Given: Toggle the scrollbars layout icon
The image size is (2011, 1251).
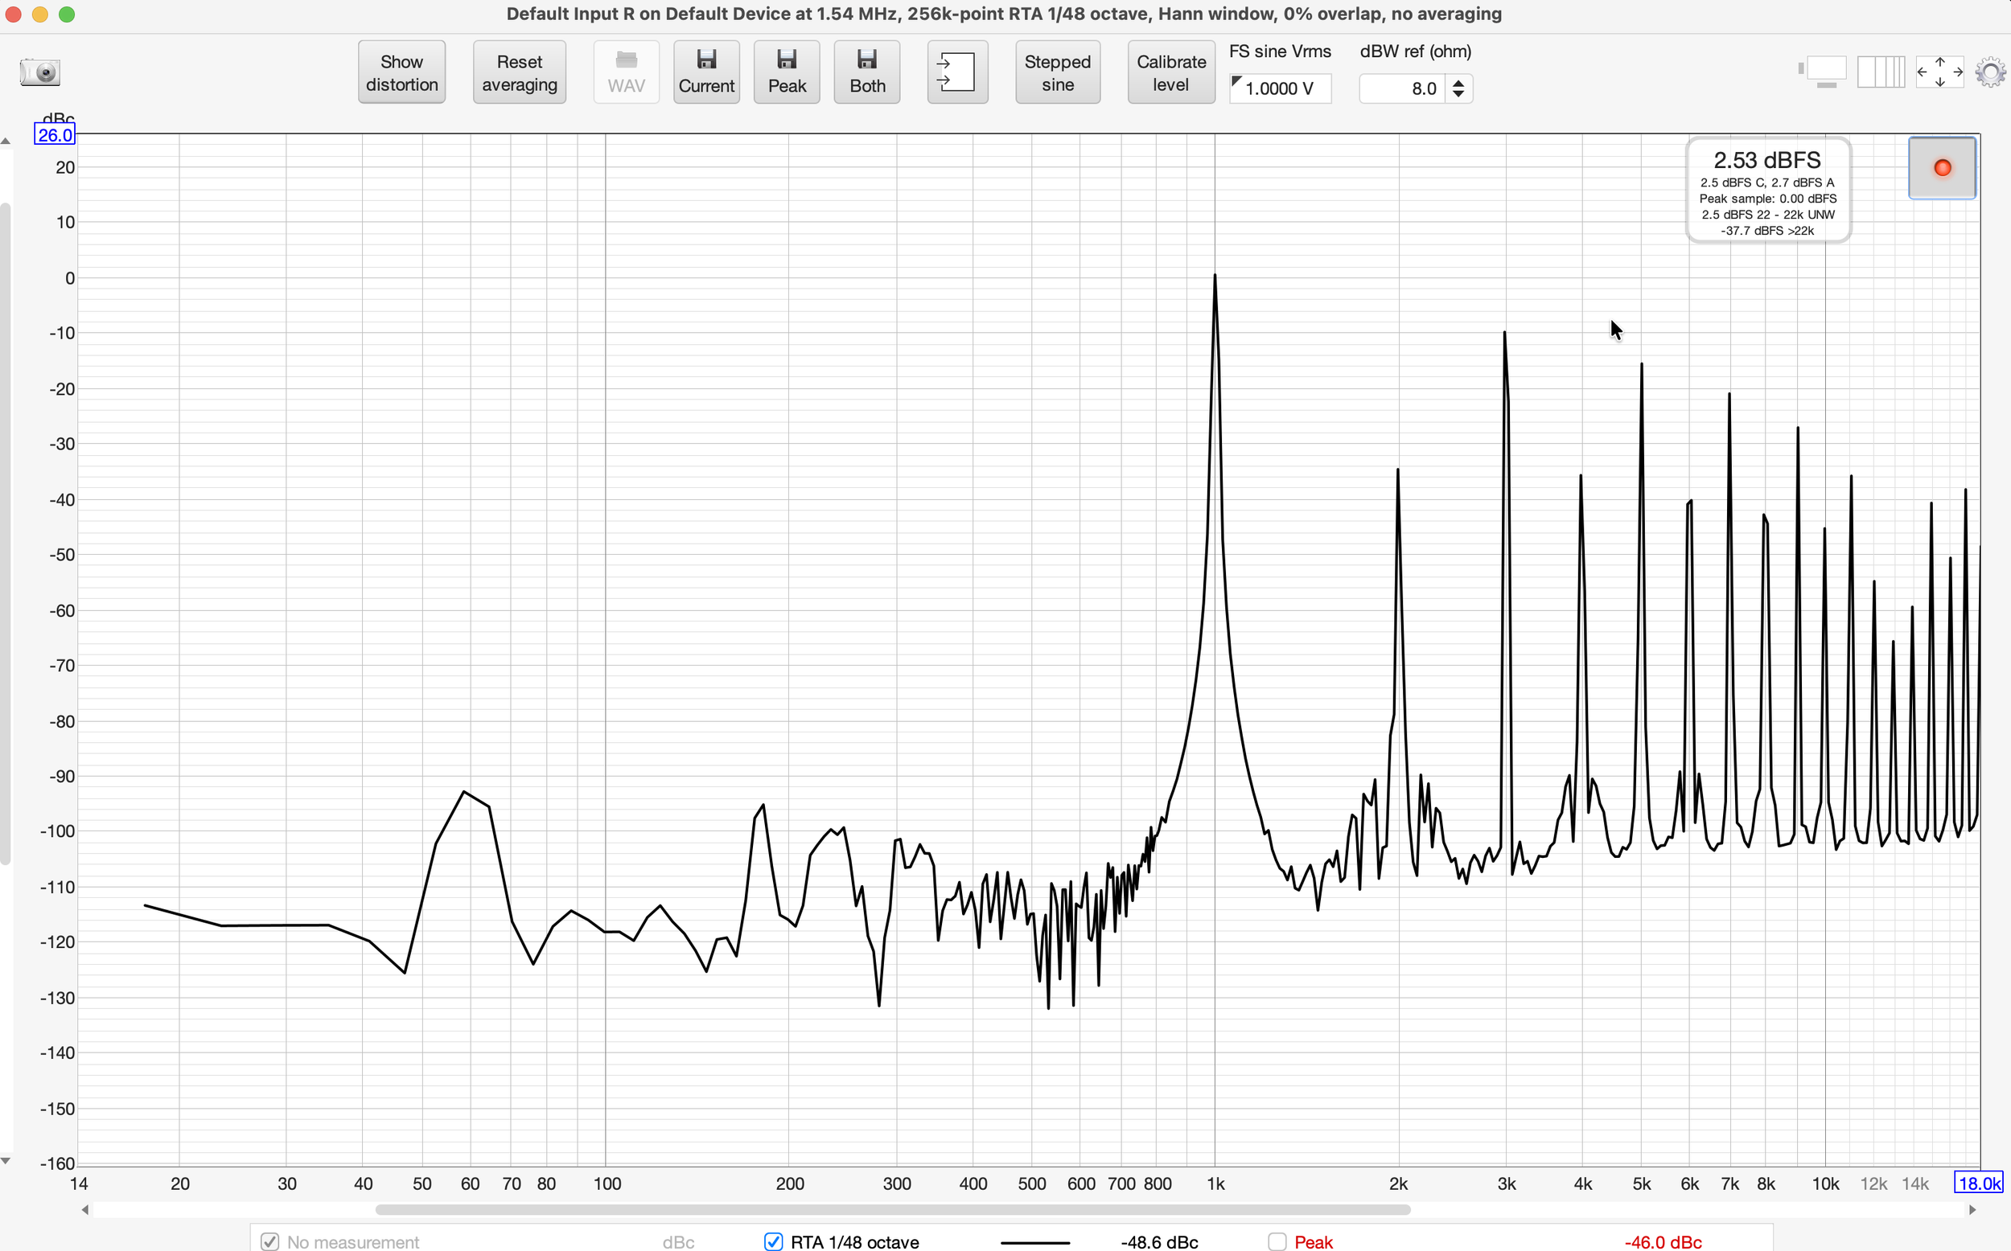Looking at the screenshot, I should click(1823, 72).
